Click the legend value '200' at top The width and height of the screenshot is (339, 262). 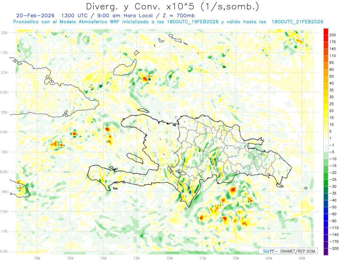[x=333, y=35]
